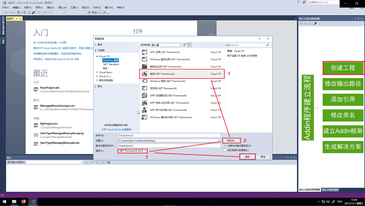Toggle 添加到源代码管理(U) checkbox

coord(225,150)
